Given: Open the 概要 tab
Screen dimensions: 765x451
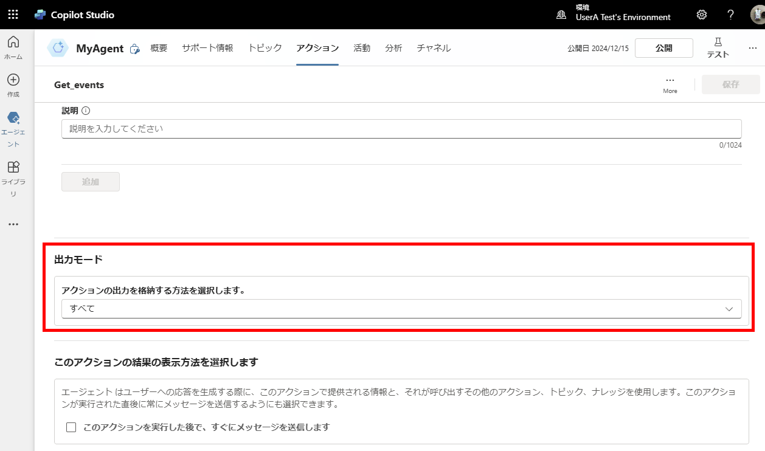Looking at the screenshot, I should coord(159,48).
